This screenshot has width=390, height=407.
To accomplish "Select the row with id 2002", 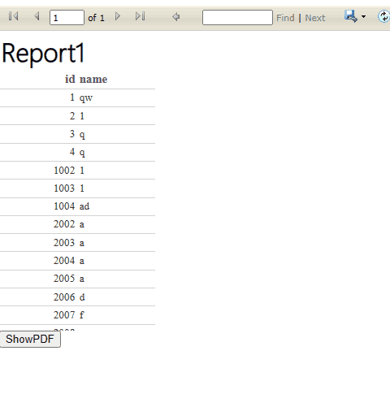I will [77, 224].
